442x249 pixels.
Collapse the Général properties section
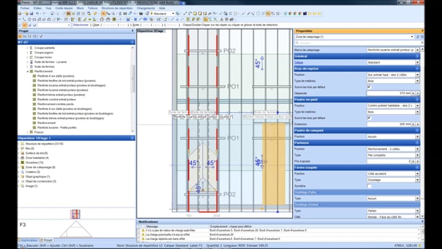coord(417,56)
